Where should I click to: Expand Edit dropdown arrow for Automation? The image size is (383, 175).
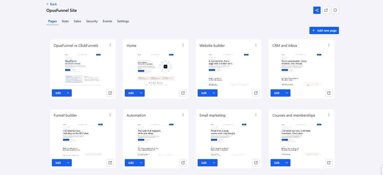141,162
